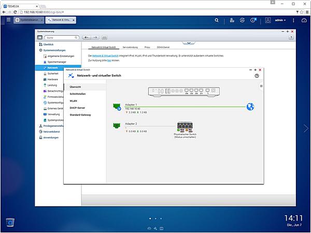
Task: Expand Netzwerkdienste section
Action: click(x=49, y=132)
